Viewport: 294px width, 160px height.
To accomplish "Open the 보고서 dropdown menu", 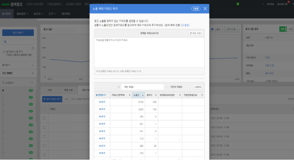I will click(x=38, y=14).
